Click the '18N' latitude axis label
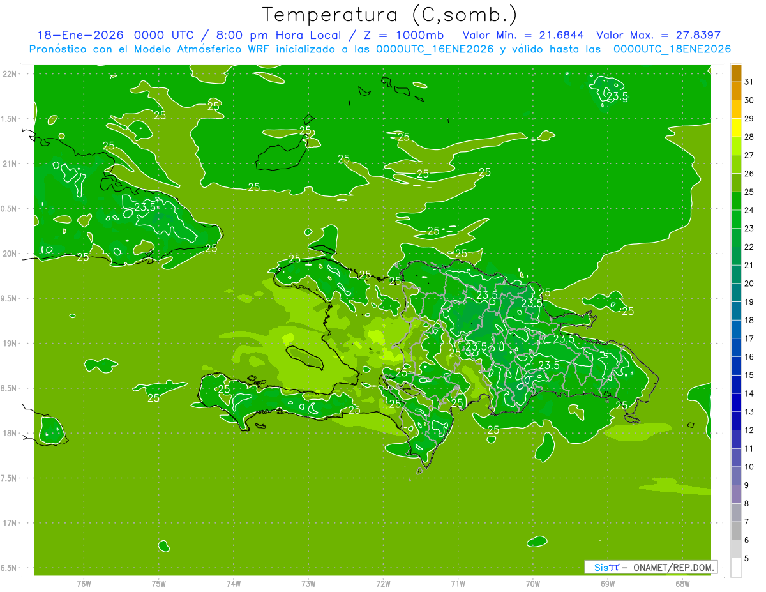 click(x=9, y=433)
